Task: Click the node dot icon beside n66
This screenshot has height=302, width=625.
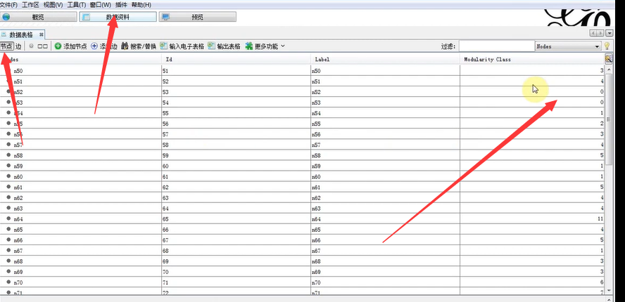Action: pos(8,239)
